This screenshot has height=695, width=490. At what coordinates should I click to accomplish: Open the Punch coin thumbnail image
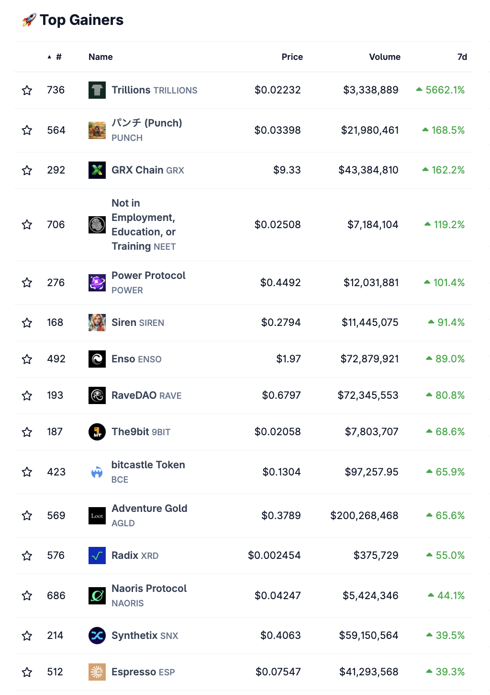[97, 130]
